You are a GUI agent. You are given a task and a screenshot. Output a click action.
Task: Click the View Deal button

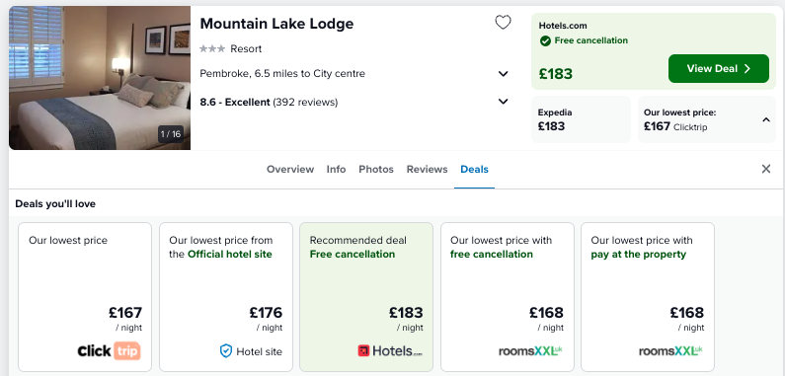pyautogui.click(x=719, y=69)
